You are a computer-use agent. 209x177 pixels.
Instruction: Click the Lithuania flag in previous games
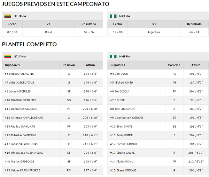tap(8, 16)
